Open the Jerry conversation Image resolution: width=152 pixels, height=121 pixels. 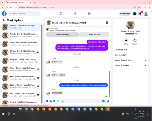(x=20, y=102)
